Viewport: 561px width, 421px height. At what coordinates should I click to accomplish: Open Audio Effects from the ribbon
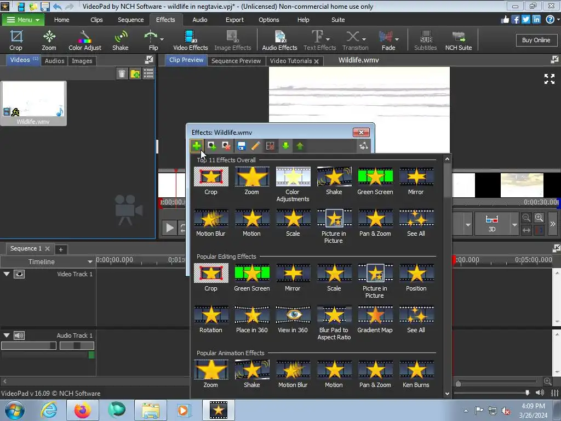point(279,40)
